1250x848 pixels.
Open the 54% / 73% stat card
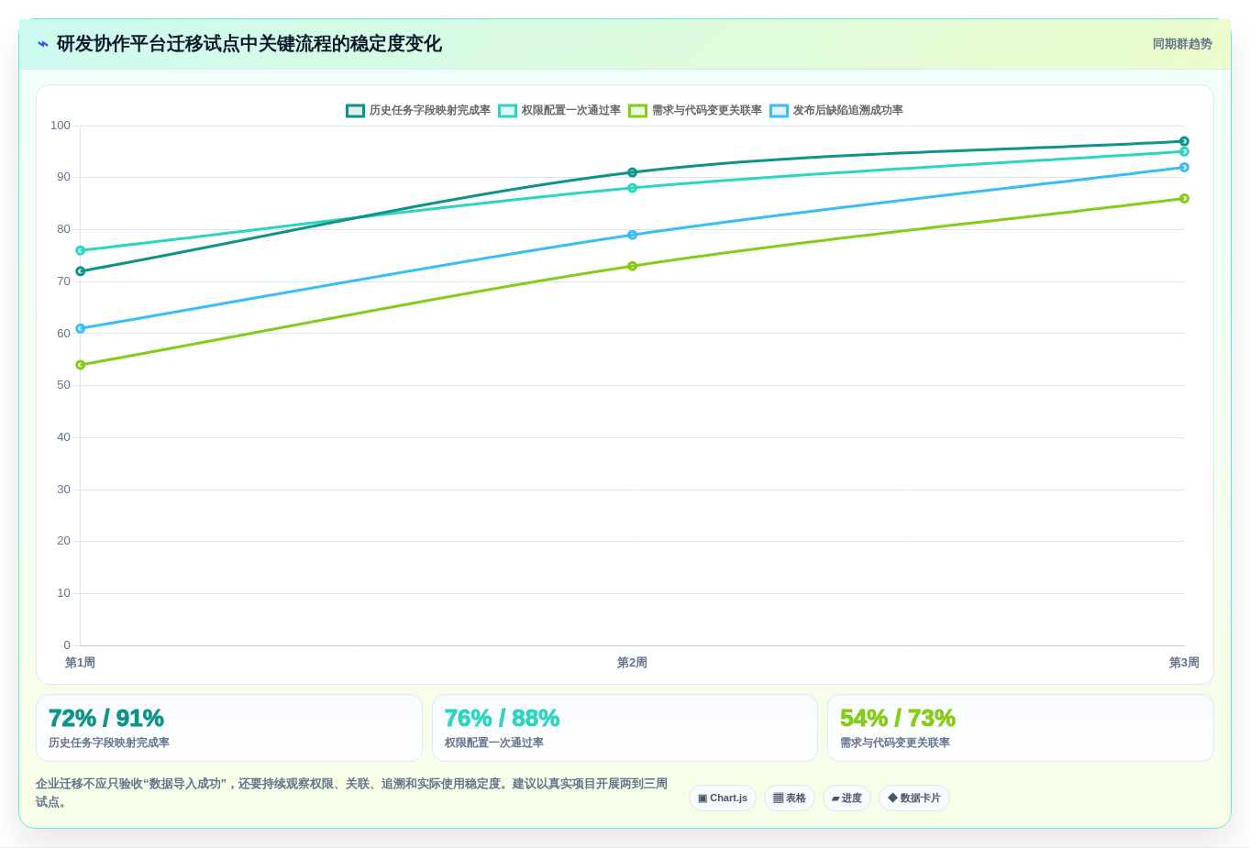(1021, 728)
